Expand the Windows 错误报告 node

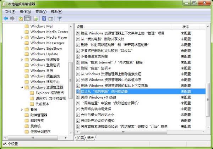[22, 60]
